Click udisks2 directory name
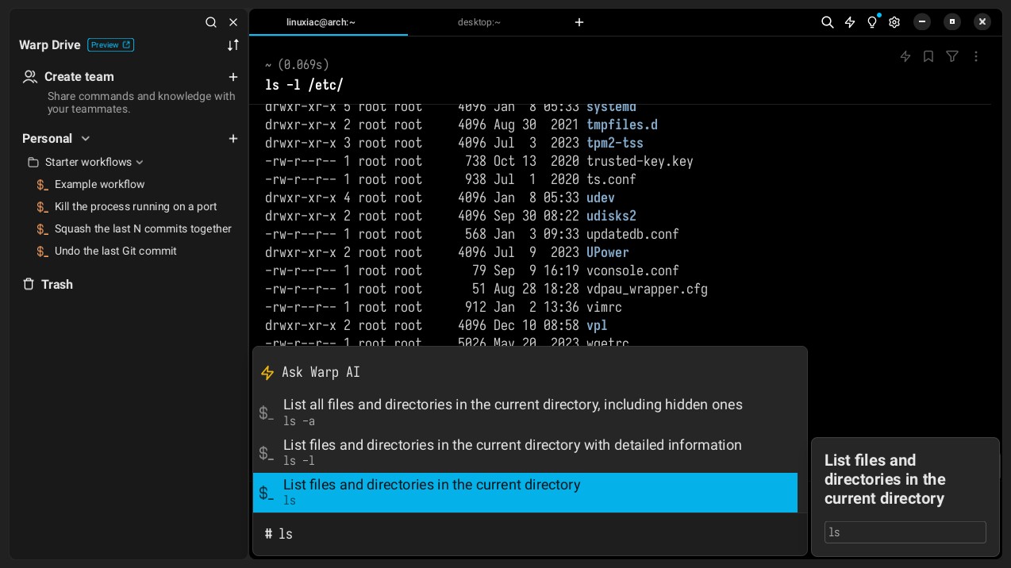The height and width of the screenshot is (568, 1011). (x=611, y=216)
